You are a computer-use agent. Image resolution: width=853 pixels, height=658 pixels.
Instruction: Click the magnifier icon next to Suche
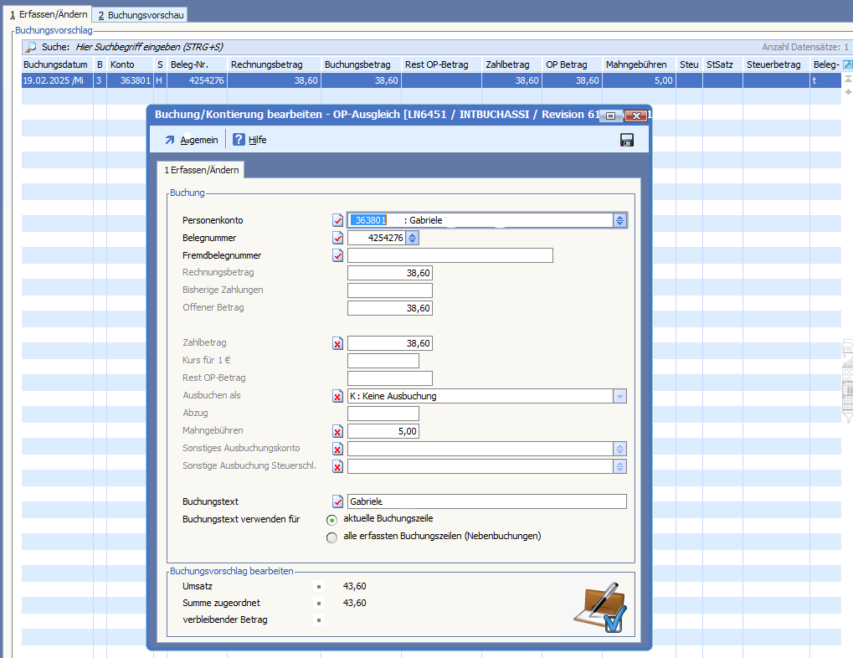tap(30, 47)
